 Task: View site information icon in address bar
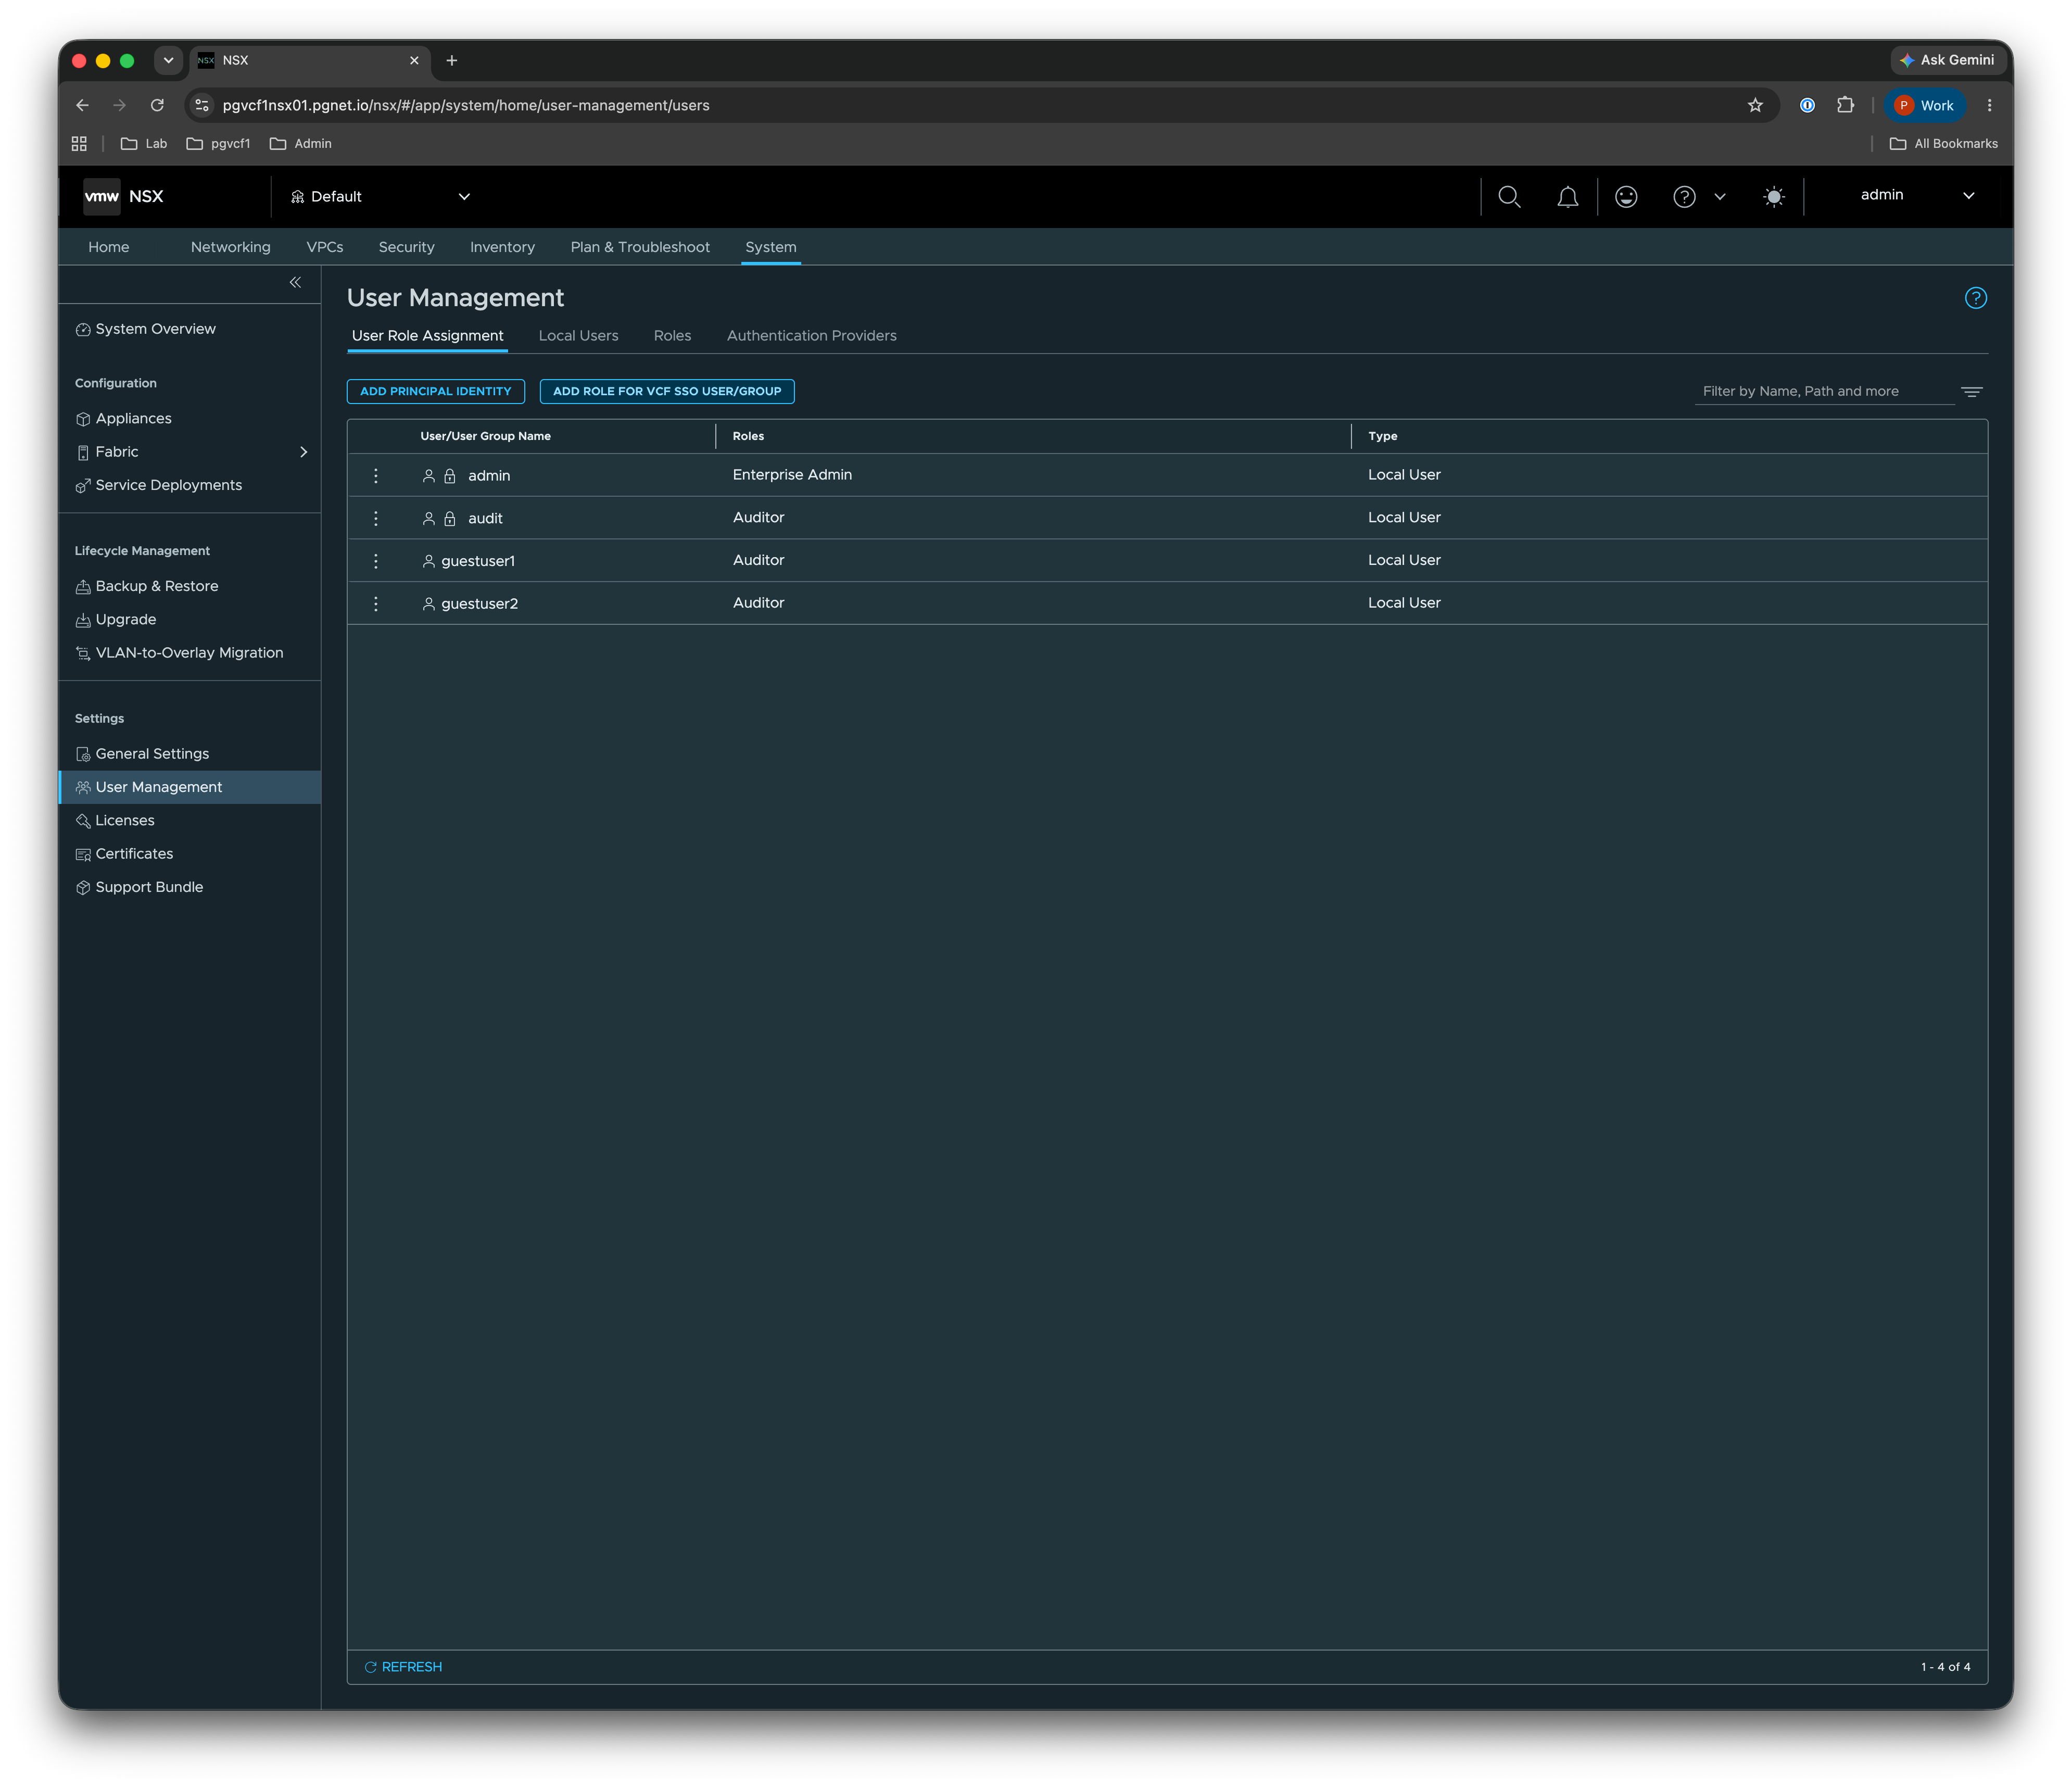(202, 105)
